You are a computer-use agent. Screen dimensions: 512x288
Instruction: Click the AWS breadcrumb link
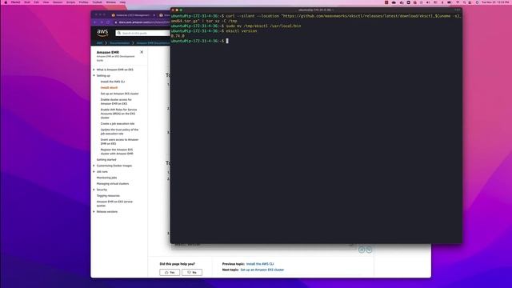[x=99, y=43]
